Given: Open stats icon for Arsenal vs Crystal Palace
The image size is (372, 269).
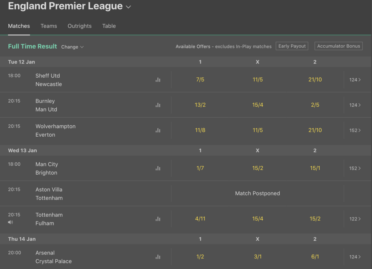Looking at the screenshot, I should point(158,257).
